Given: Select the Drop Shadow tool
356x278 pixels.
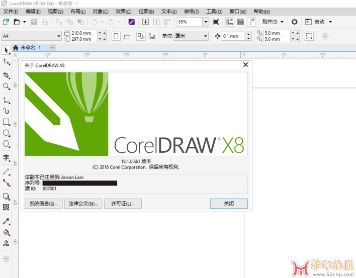Looking at the screenshot, I should pos(6,196).
